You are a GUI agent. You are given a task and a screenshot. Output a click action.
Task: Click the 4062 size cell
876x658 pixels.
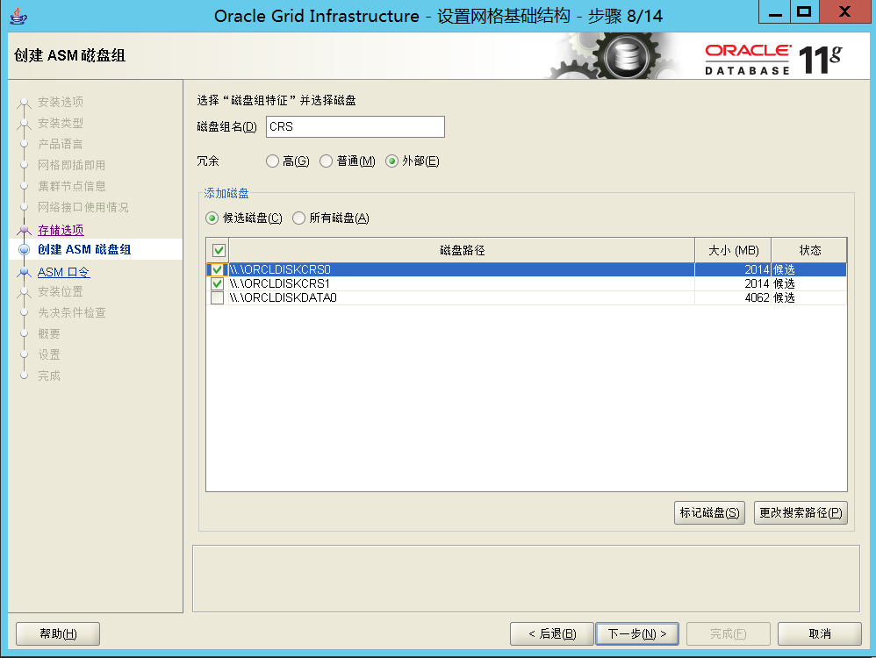[x=733, y=297]
